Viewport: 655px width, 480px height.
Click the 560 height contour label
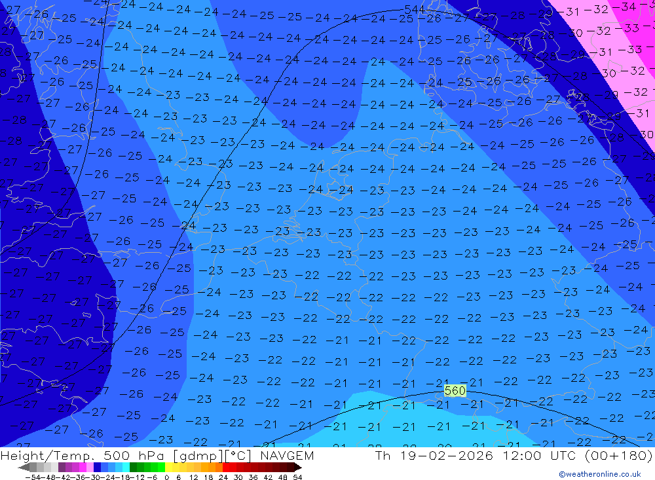tap(455, 390)
